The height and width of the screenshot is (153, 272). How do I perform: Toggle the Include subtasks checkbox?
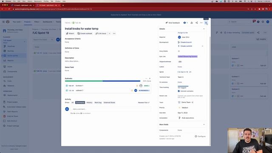pyautogui.click(x=178, y=91)
